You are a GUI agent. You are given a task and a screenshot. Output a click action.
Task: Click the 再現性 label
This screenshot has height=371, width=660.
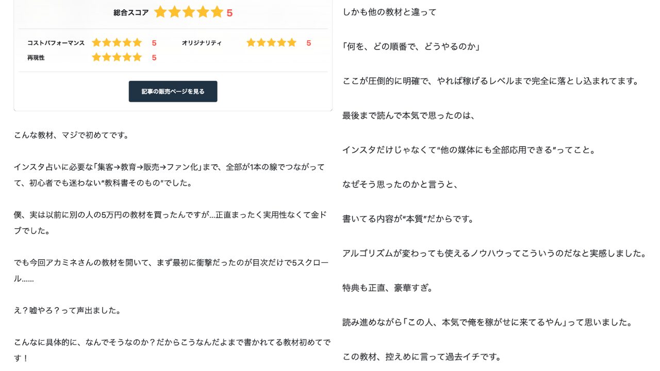click(36, 58)
